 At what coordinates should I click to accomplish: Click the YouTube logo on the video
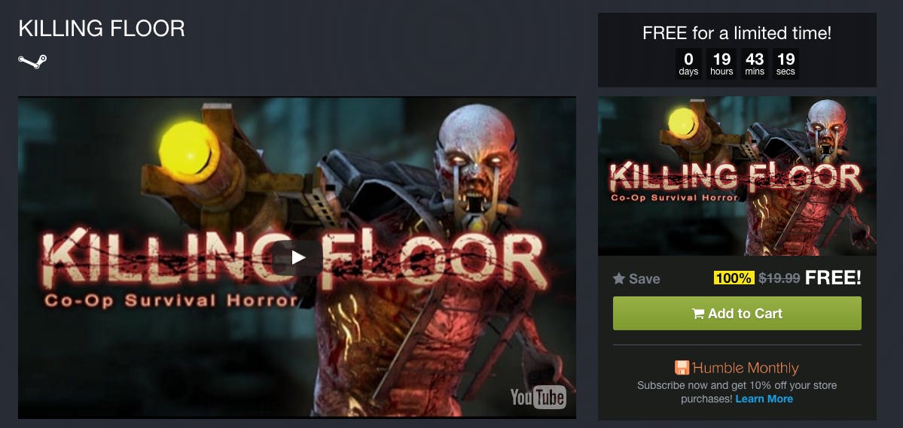coord(538,397)
